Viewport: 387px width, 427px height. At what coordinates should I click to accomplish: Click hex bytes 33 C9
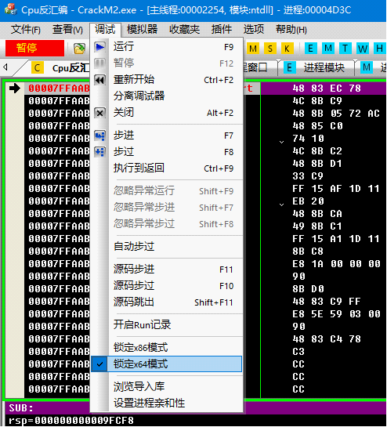pos(308,176)
